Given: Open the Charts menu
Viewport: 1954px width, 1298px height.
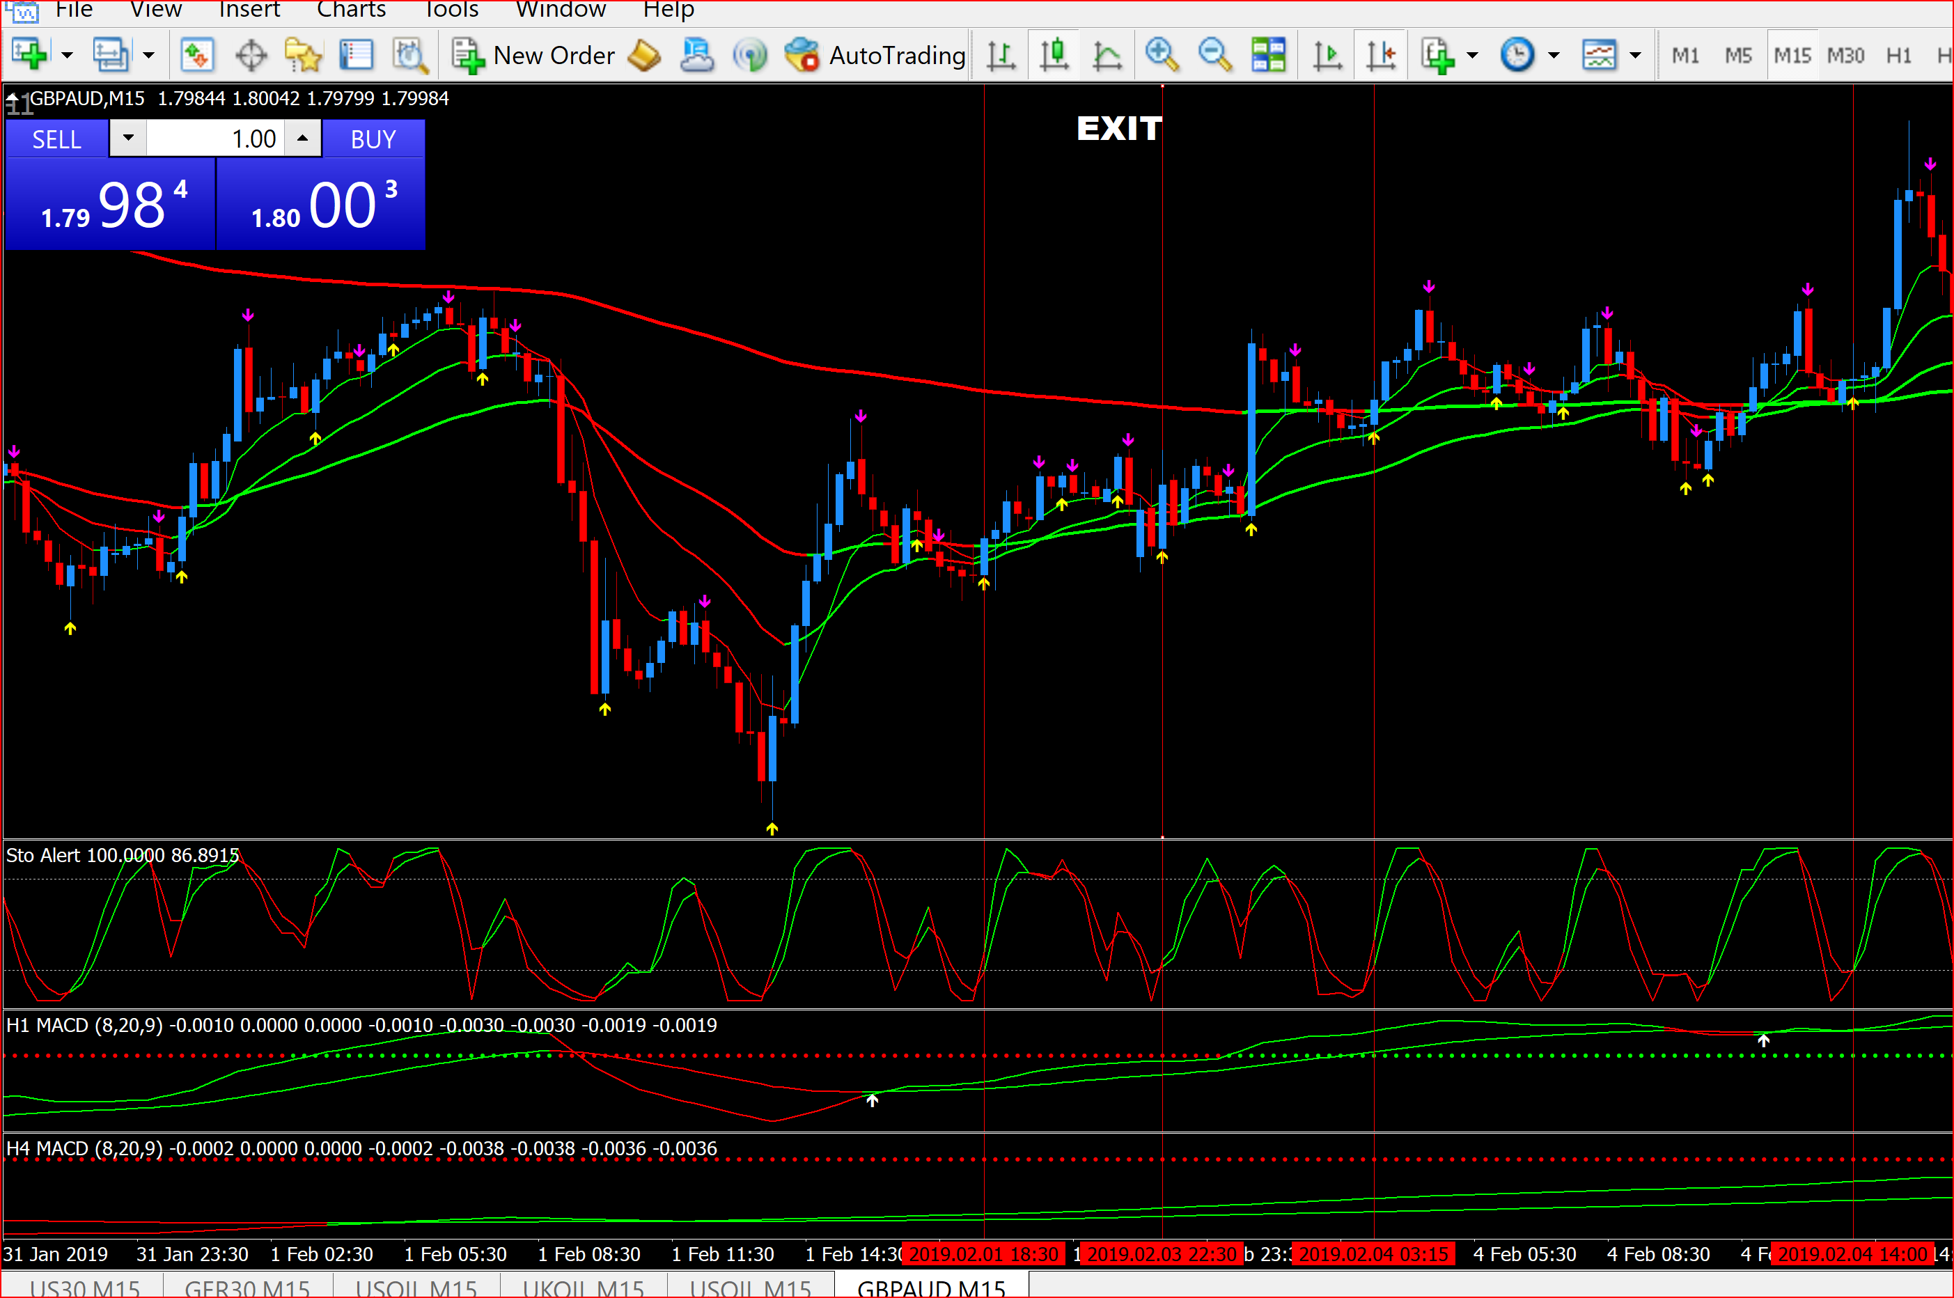Looking at the screenshot, I should (351, 10).
